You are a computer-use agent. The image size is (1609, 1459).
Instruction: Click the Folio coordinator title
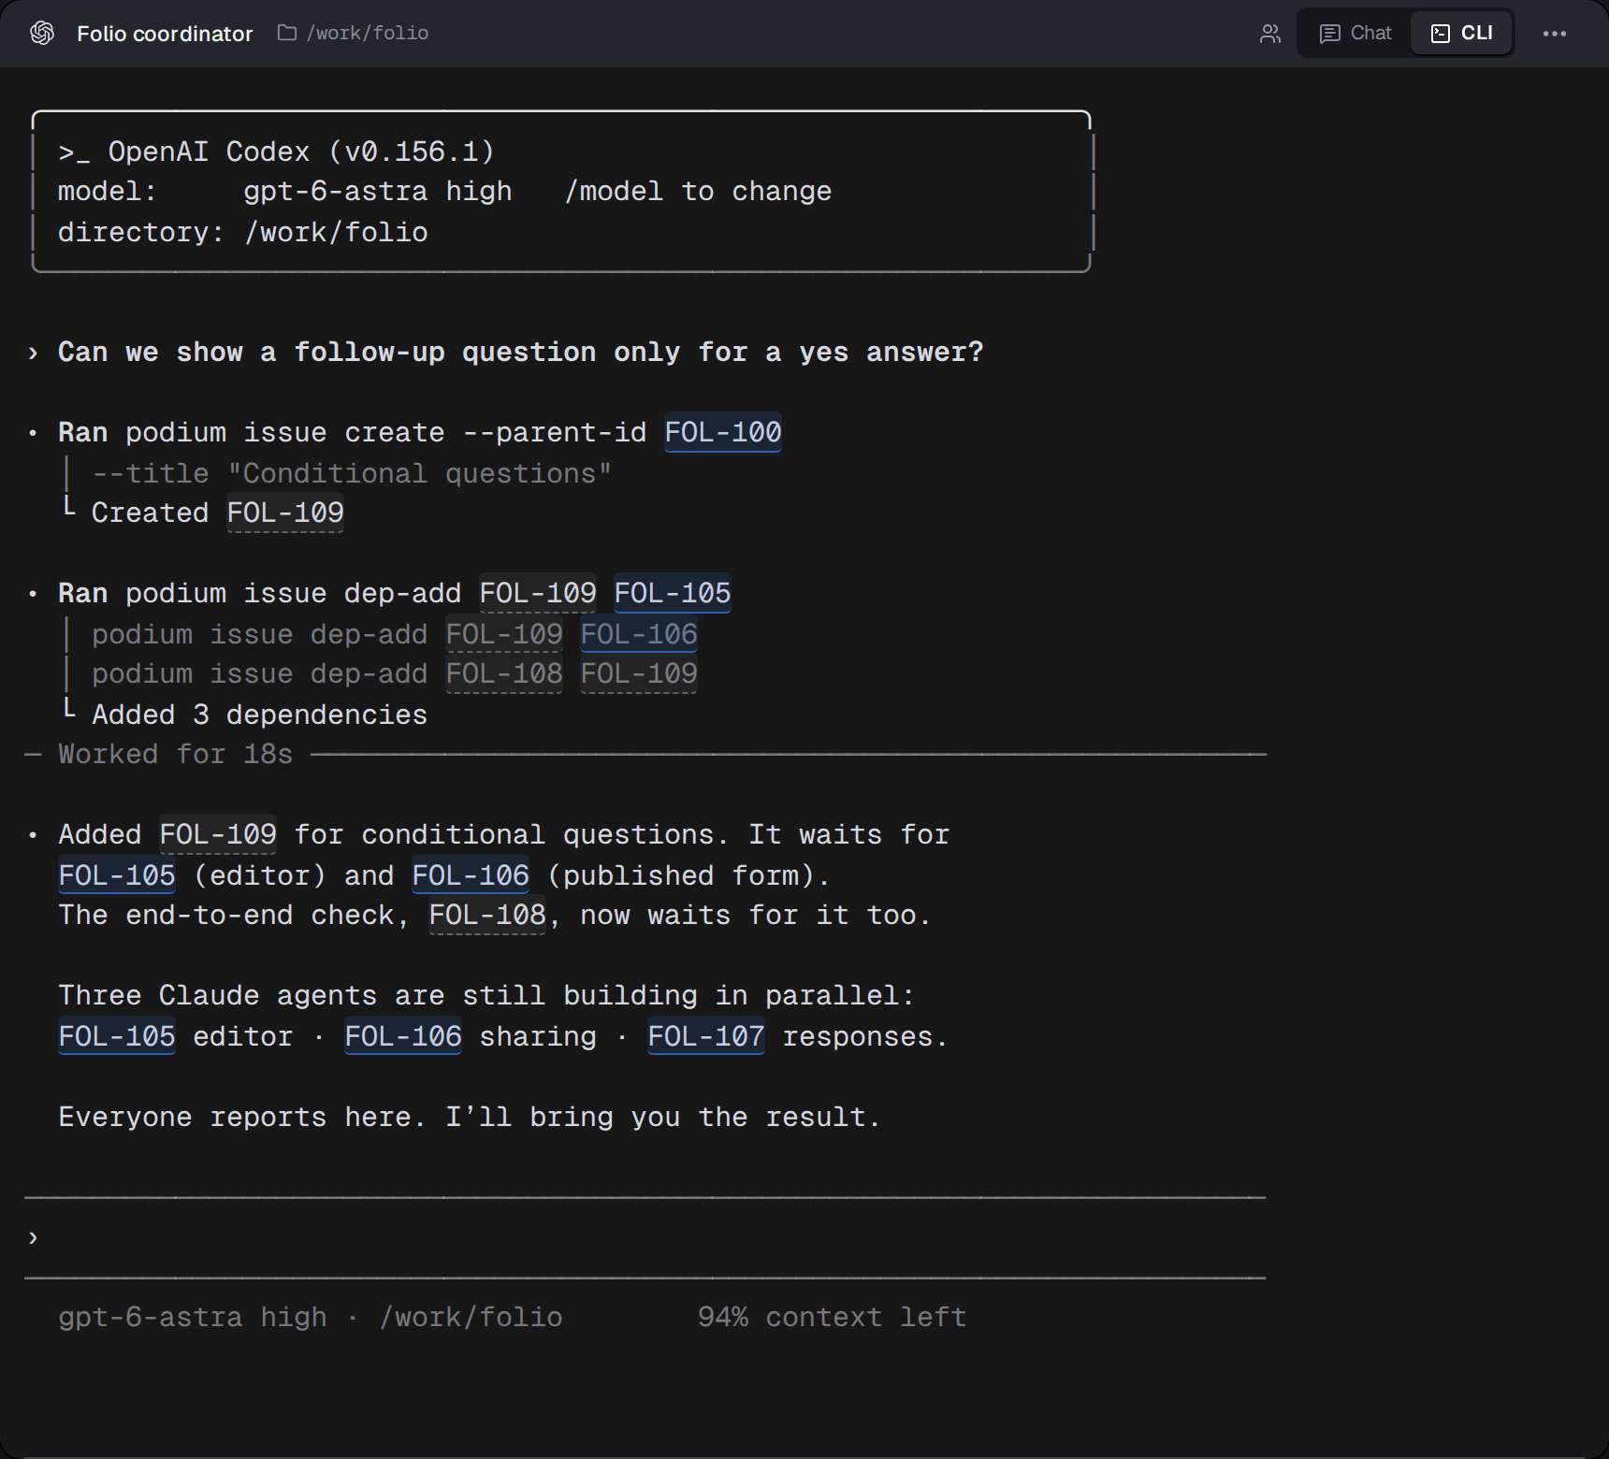click(x=165, y=34)
